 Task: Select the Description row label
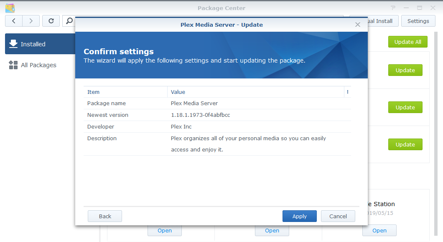pyautogui.click(x=102, y=139)
